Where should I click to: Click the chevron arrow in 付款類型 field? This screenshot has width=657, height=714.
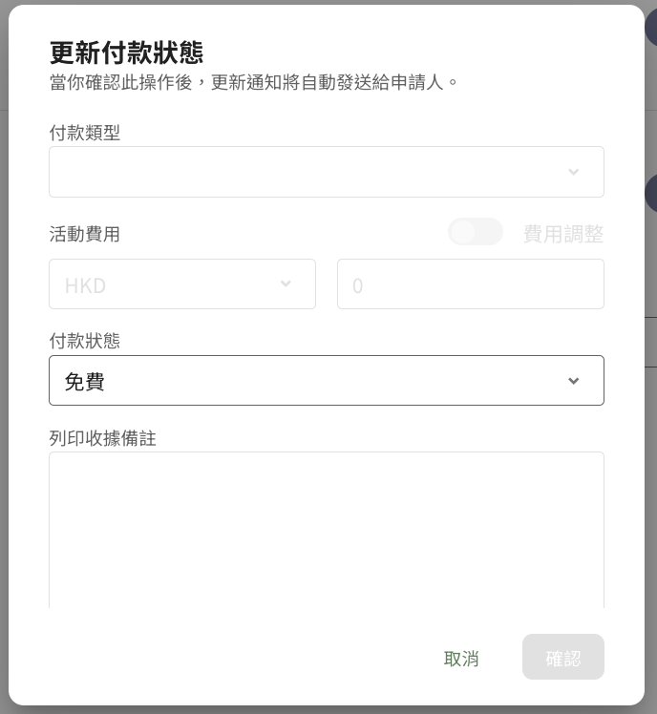pyautogui.click(x=573, y=172)
